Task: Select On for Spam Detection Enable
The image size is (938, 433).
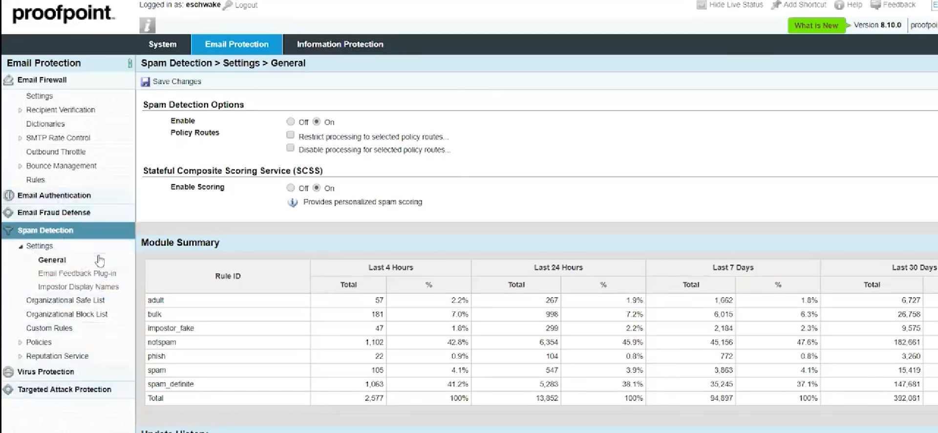Action: (317, 122)
